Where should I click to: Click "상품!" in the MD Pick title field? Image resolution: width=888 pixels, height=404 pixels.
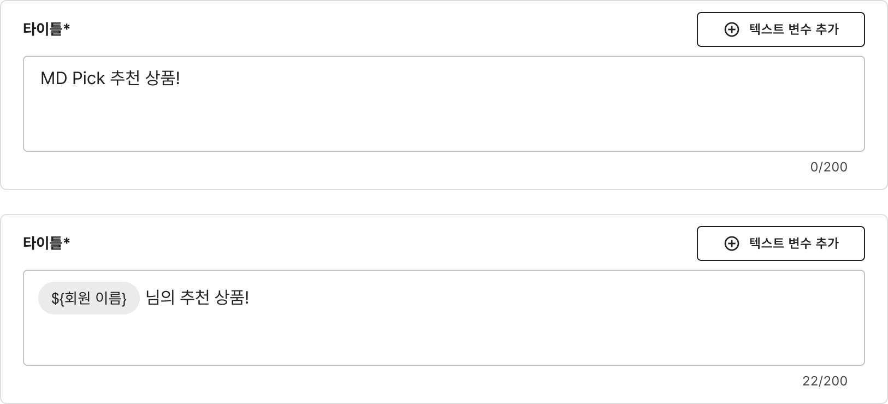click(x=163, y=79)
